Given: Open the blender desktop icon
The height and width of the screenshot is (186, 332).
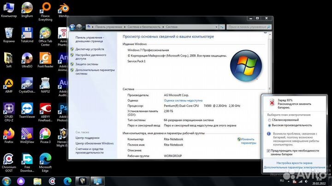Looking at the screenshot, I should click(x=63, y=9).
